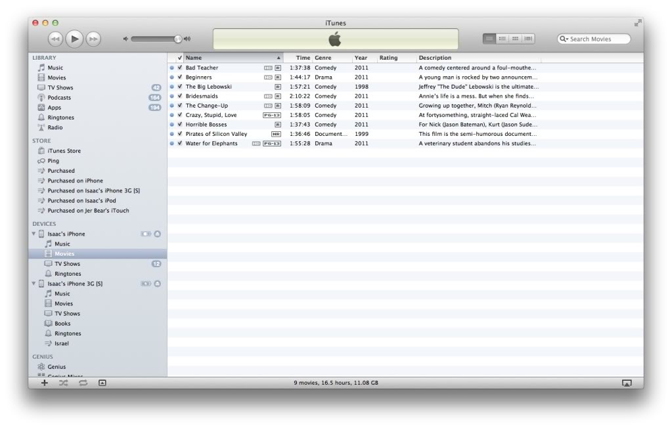Open Israel playlist on iPhone 3G [S]

pyautogui.click(x=61, y=343)
